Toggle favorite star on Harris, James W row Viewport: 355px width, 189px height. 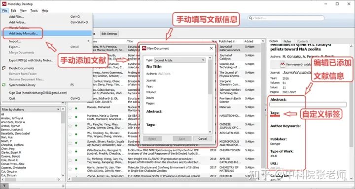pos(70,169)
